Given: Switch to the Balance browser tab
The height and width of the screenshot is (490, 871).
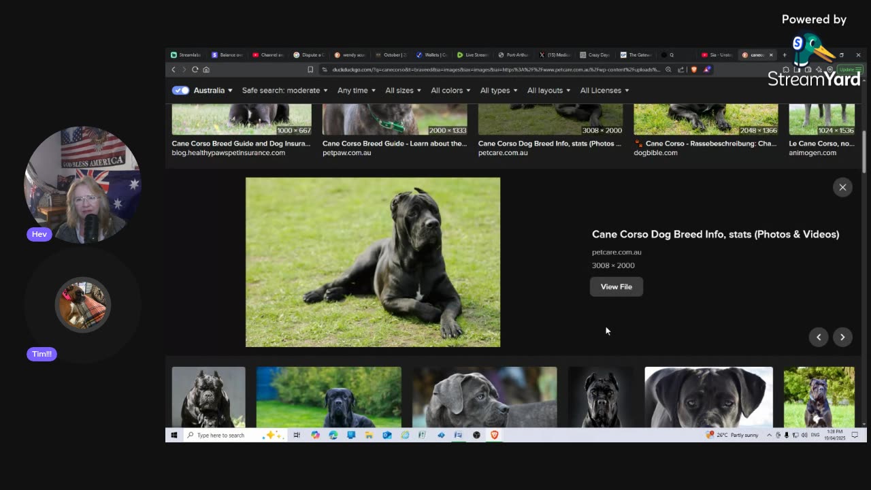Looking at the screenshot, I should [x=227, y=55].
